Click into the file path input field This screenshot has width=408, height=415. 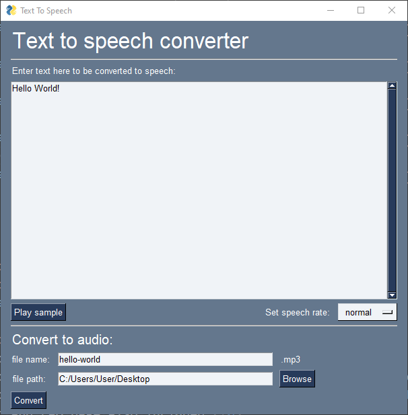[165, 379]
